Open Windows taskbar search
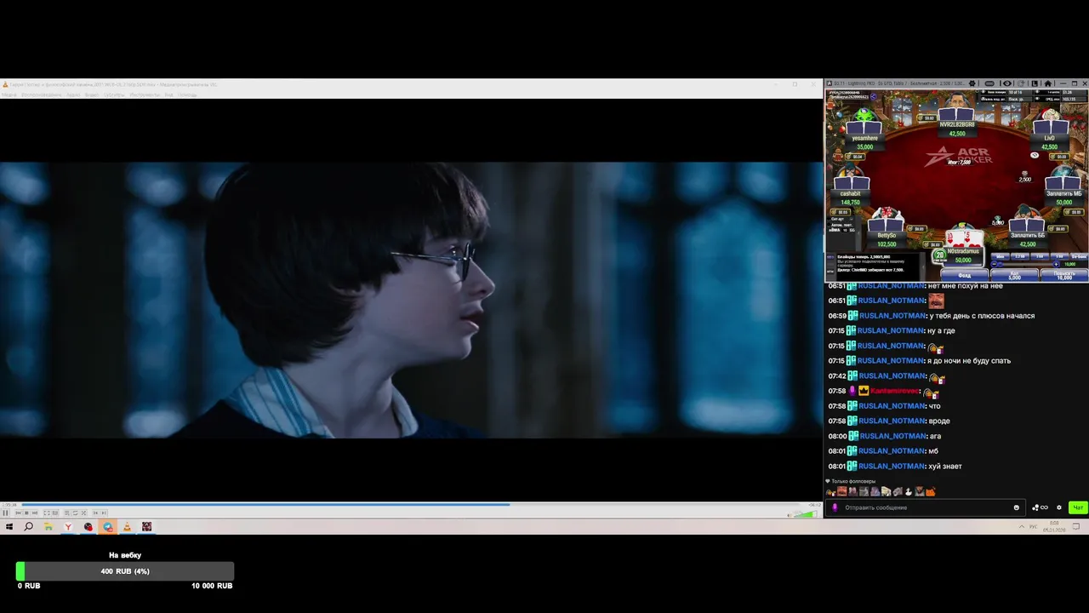Viewport: 1089px width, 613px height. [x=29, y=527]
